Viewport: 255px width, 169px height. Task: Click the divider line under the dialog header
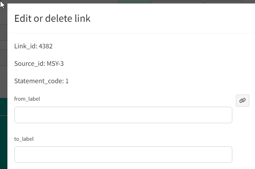(x=131, y=33)
